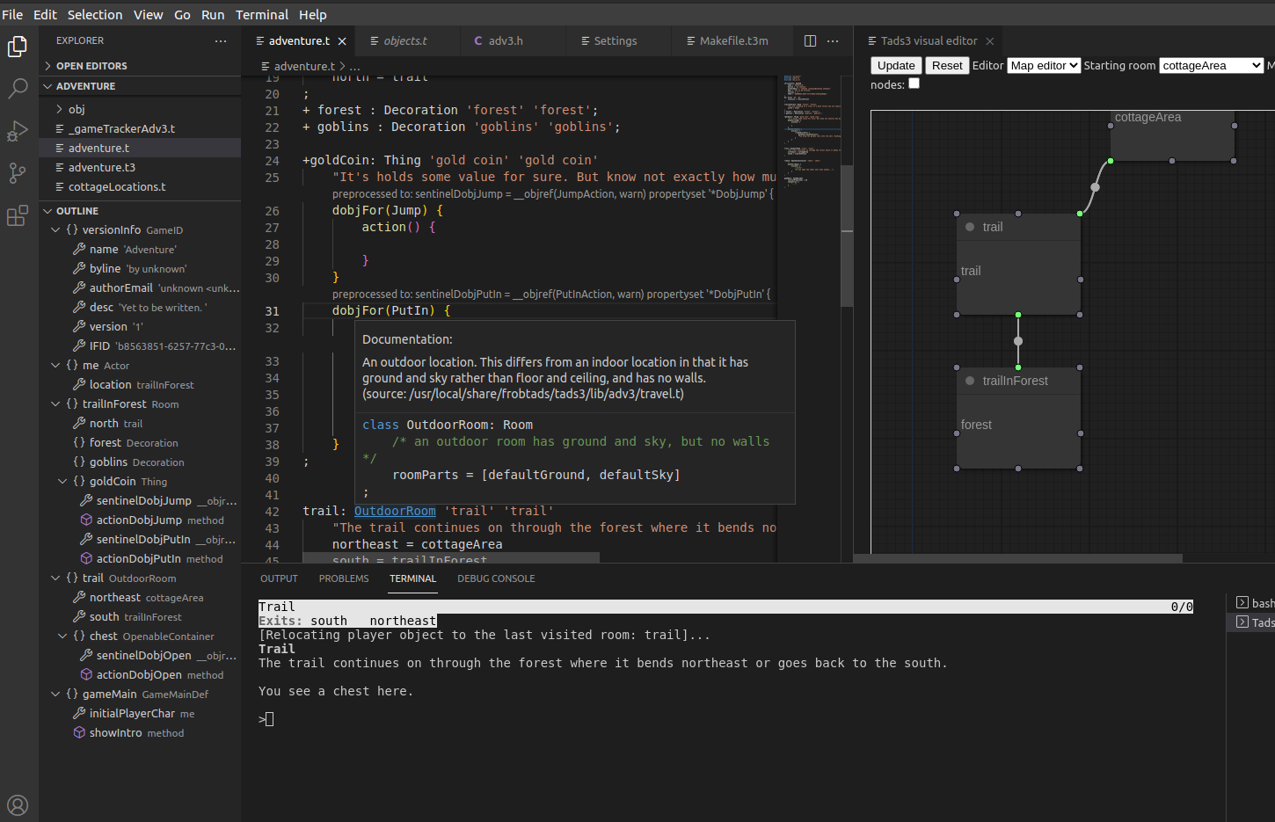Viewport: 1275px width, 822px height.
Task: Close the Tads3 visual editor tab
Action: [x=990, y=41]
